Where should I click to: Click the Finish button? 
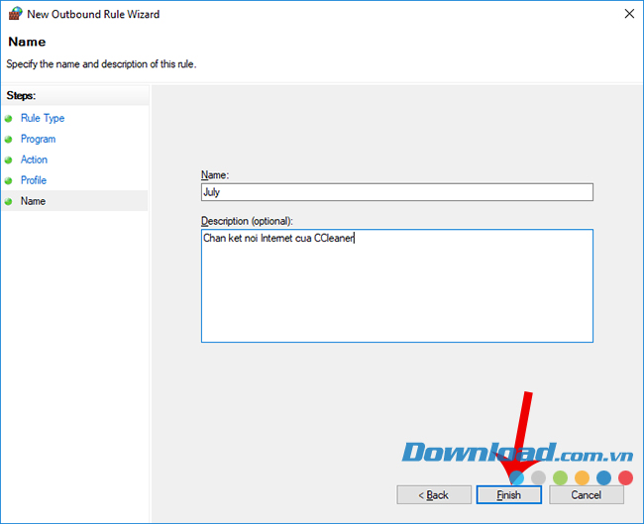(x=509, y=495)
